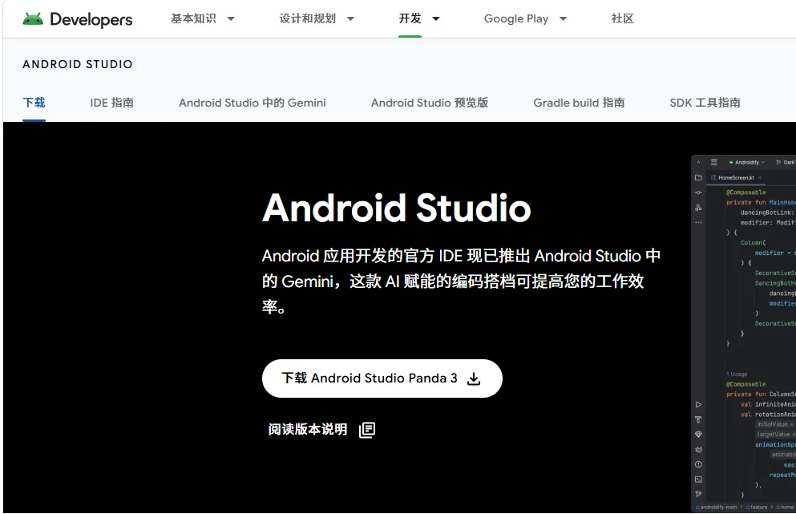Open the Version Control branch icon in IDE

(x=698, y=494)
